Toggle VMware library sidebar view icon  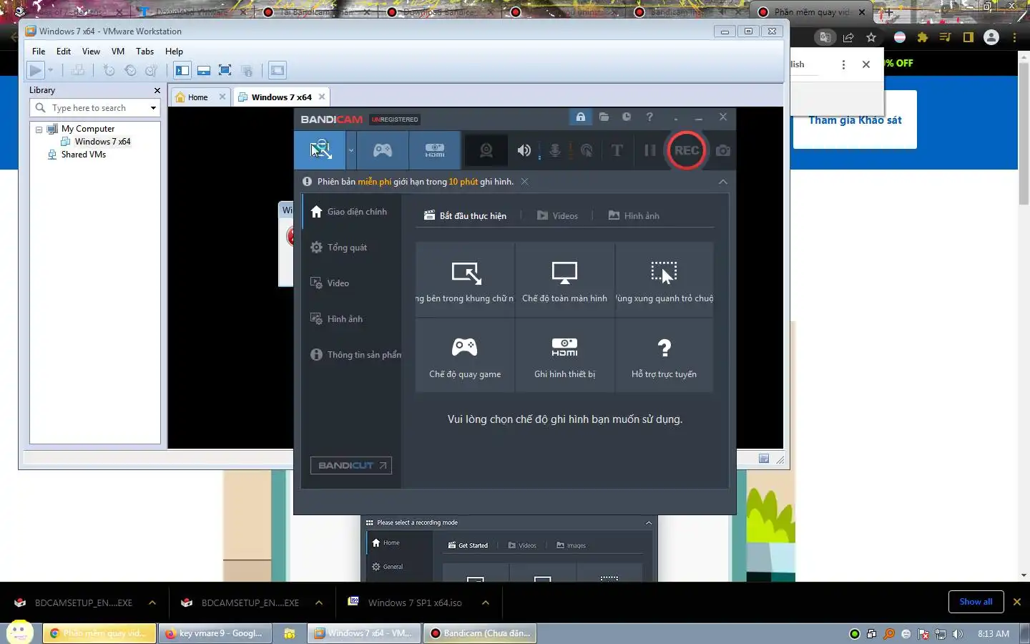point(182,70)
